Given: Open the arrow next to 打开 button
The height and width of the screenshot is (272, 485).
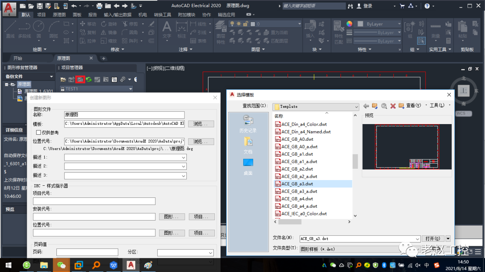Looking at the screenshot, I should click(448, 239).
